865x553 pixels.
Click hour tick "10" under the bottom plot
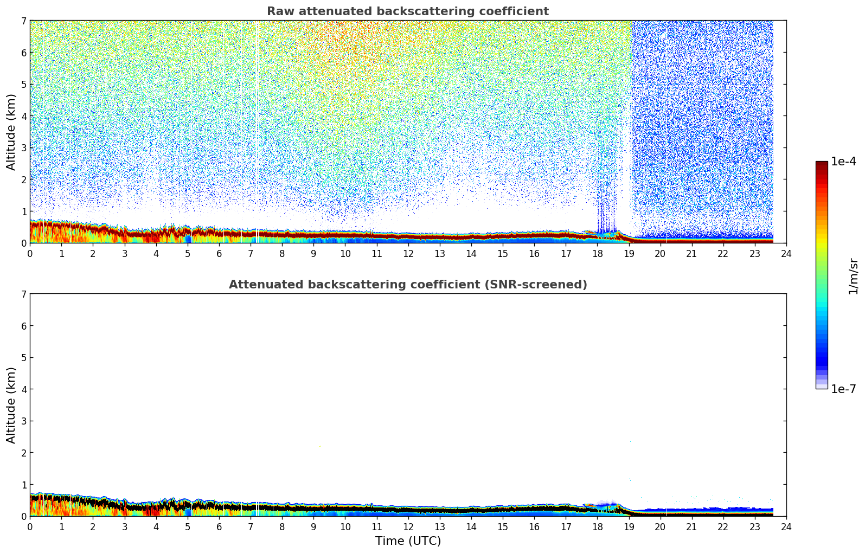point(345,526)
